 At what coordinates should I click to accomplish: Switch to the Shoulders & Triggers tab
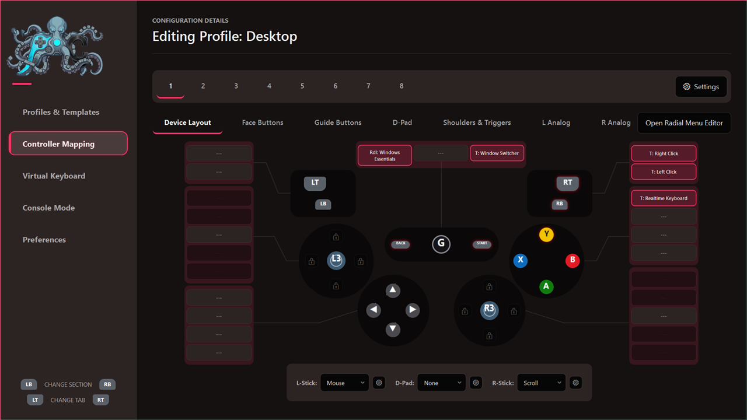point(477,123)
